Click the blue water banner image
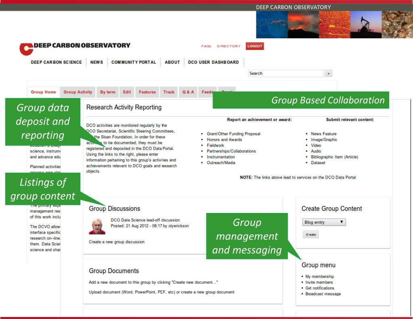The height and width of the screenshot is (319, 413). point(272,25)
